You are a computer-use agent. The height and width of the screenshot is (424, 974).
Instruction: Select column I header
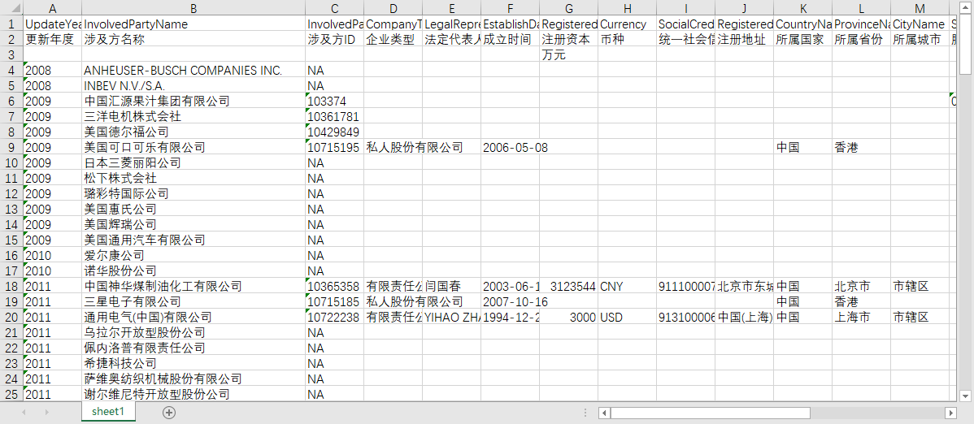point(685,7)
